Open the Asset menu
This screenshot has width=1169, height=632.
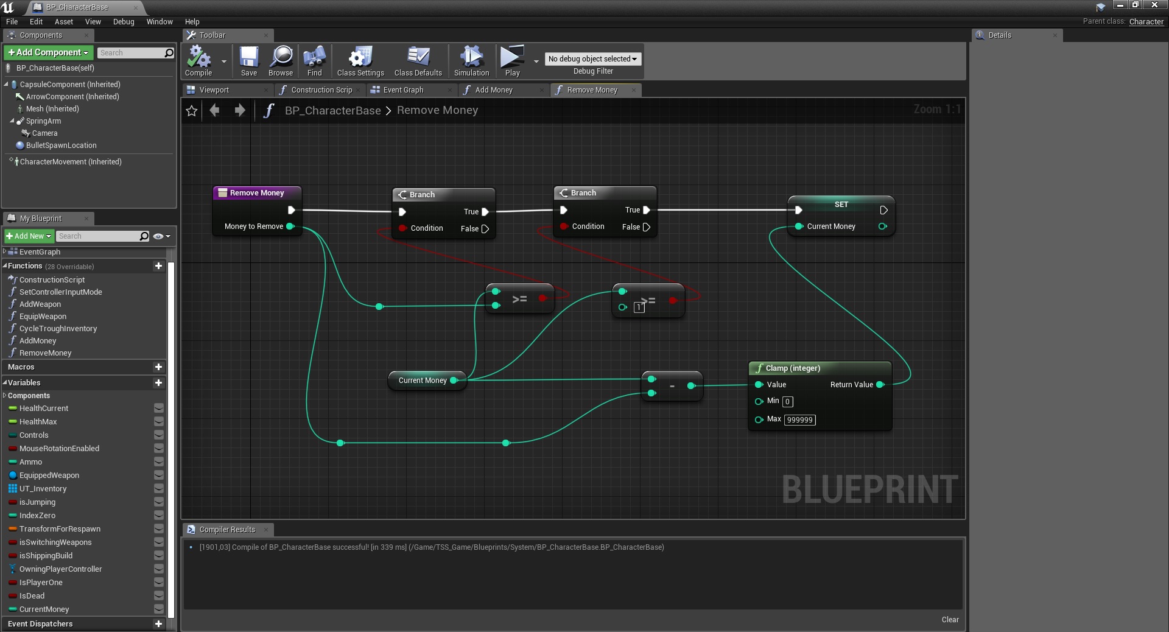(63, 22)
